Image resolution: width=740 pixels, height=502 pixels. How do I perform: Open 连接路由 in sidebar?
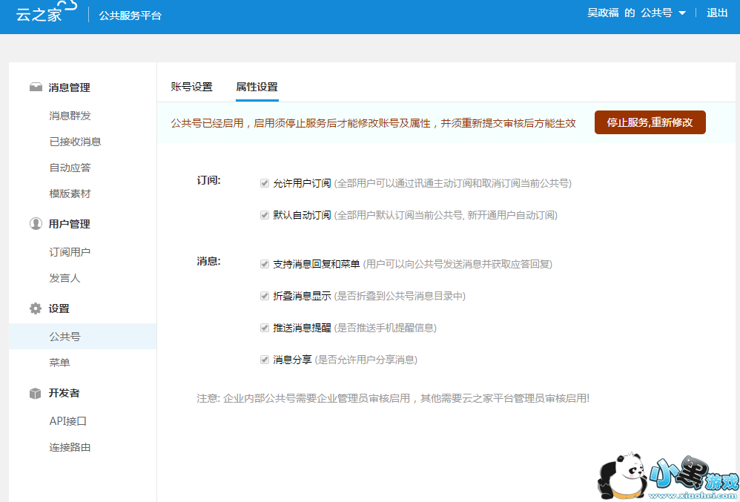(70, 447)
